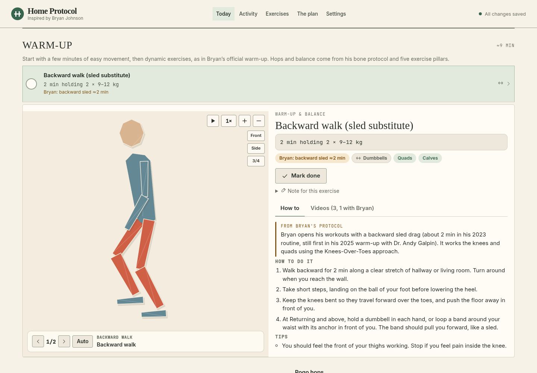Click Bryan: backward sled ≈2 min tag
Viewport: 537px width, 373px height.
pyautogui.click(x=312, y=158)
